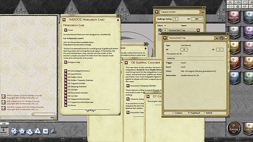Screen dimensions: 253x142
Task: Select the Vehicle radio option
Action: pos(208,113)
